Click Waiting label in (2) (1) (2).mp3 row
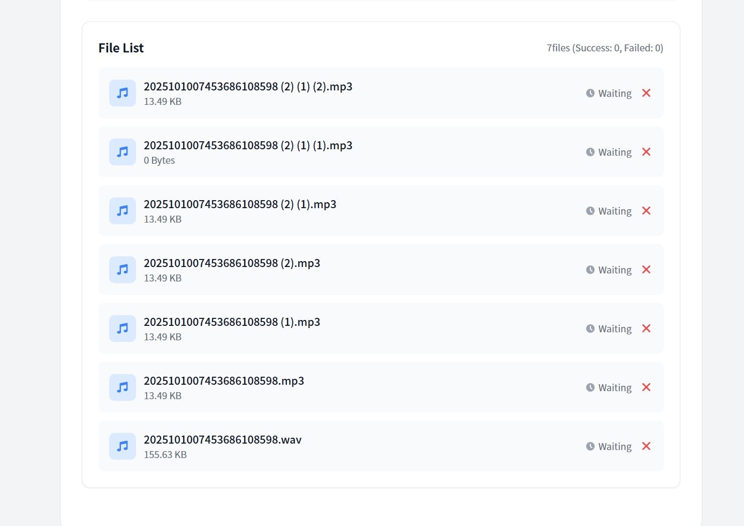The height and width of the screenshot is (526, 744). point(615,93)
